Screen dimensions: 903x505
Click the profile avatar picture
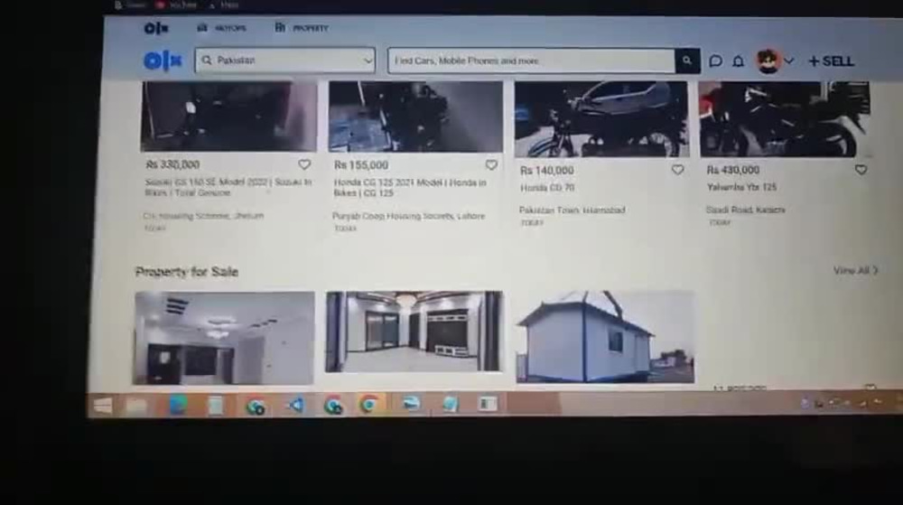point(768,61)
